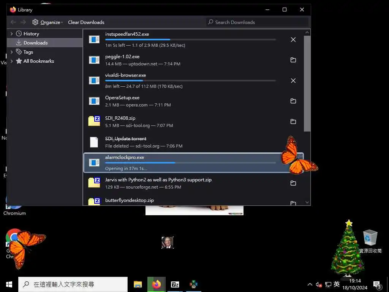Show hidden system tray icons

point(310,284)
